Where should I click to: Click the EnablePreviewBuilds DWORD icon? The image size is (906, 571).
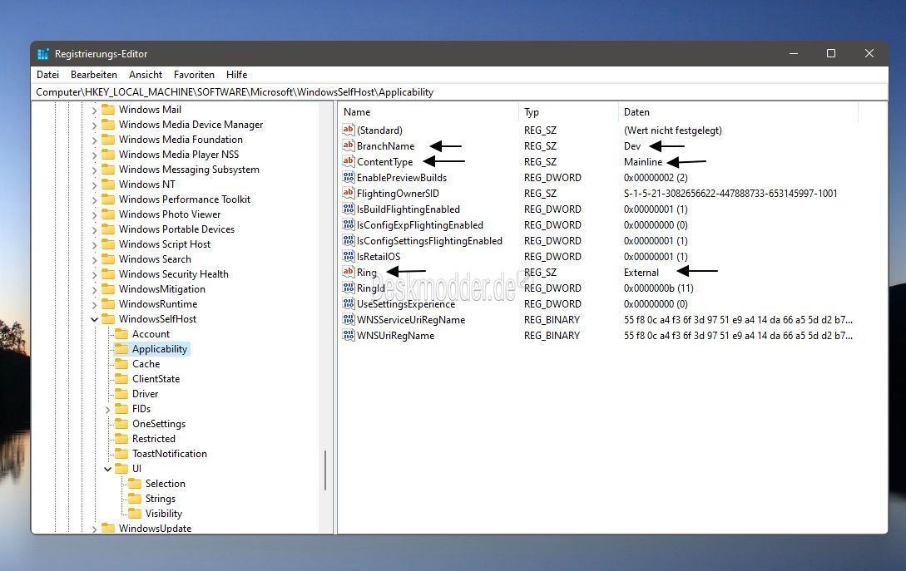tap(348, 177)
